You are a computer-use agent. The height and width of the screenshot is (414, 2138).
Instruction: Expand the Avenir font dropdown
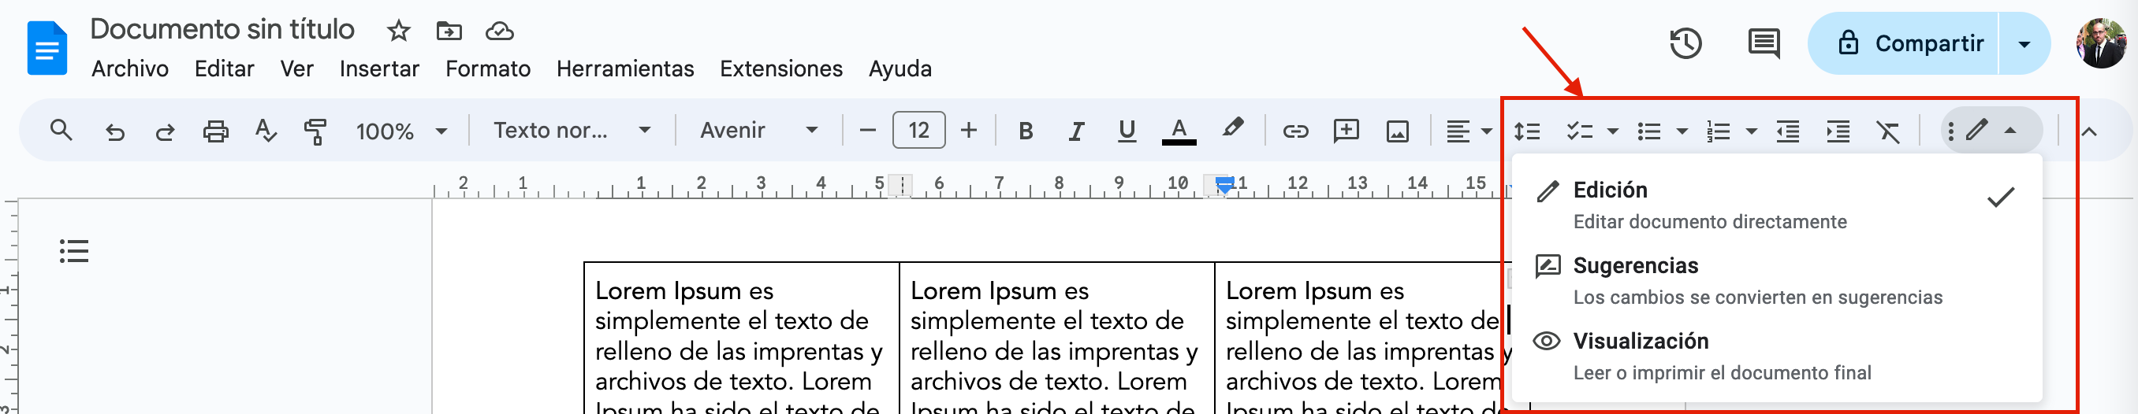click(x=758, y=131)
